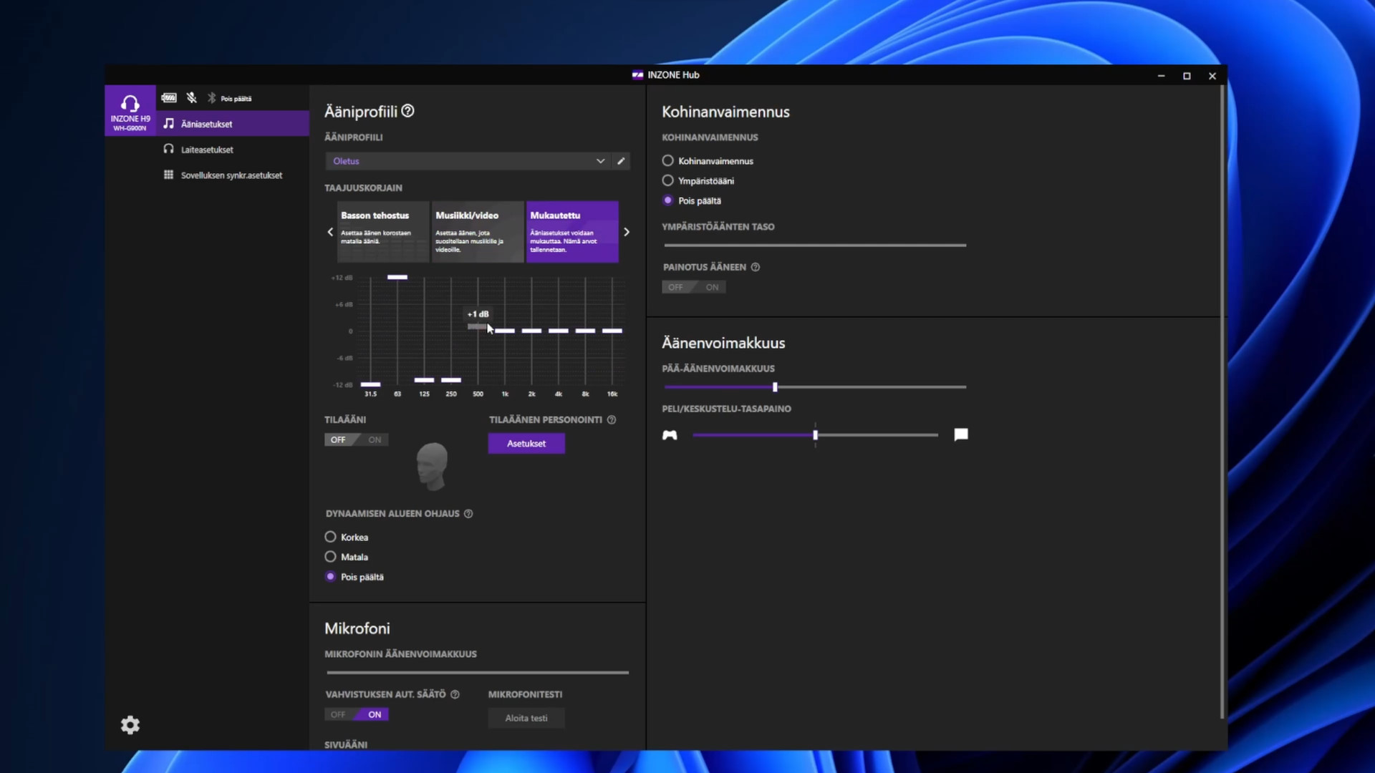
Task: Open app settings with the gear icon
Action: pyautogui.click(x=130, y=725)
